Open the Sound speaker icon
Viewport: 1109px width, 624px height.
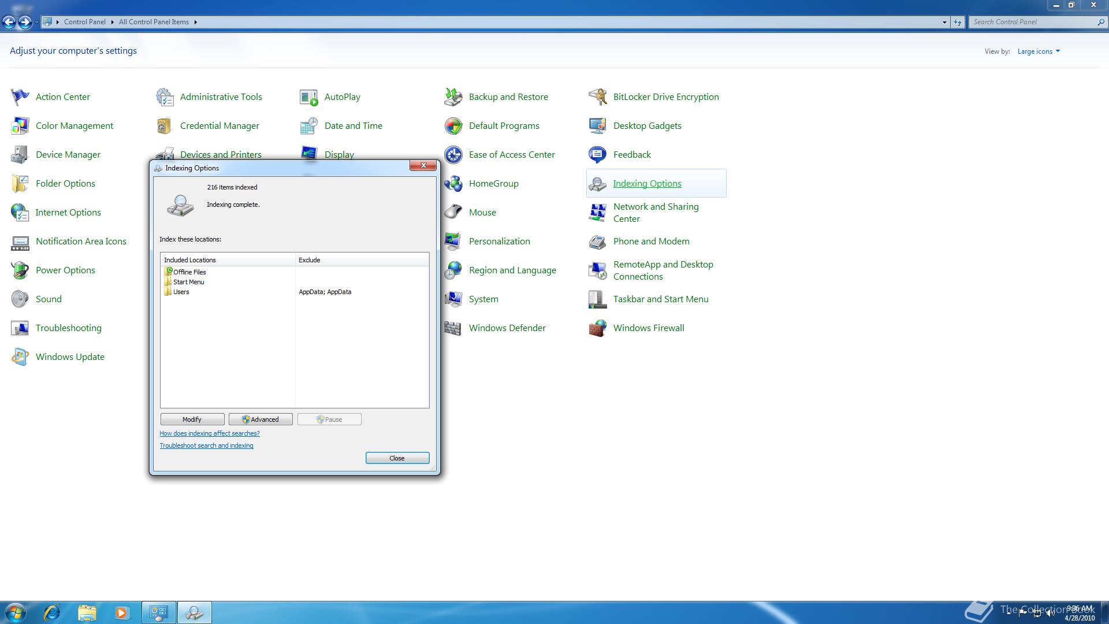(x=20, y=299)
